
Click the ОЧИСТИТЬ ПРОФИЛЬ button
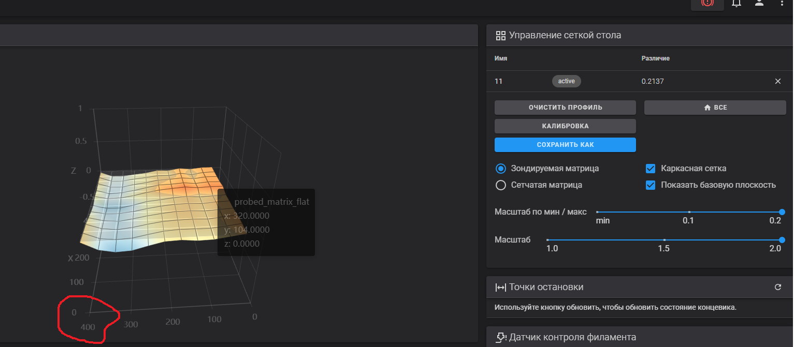coord(565,108)
